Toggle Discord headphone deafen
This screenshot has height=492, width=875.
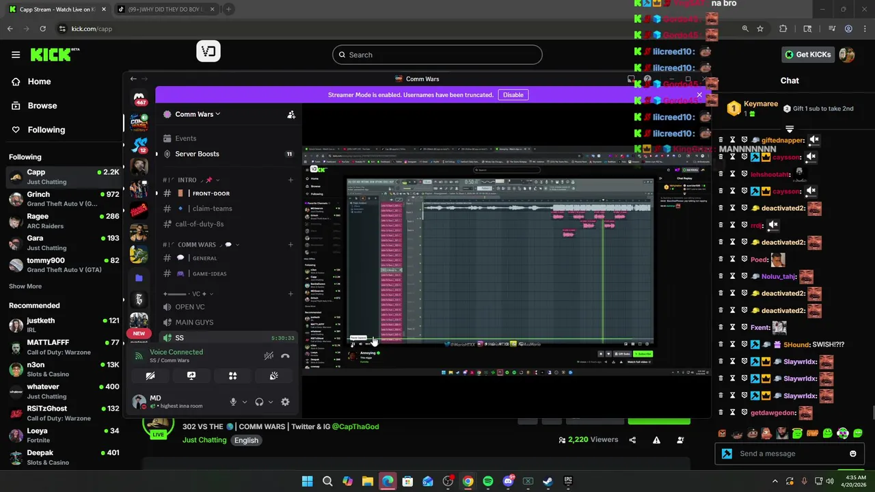[x=259, y=402]
